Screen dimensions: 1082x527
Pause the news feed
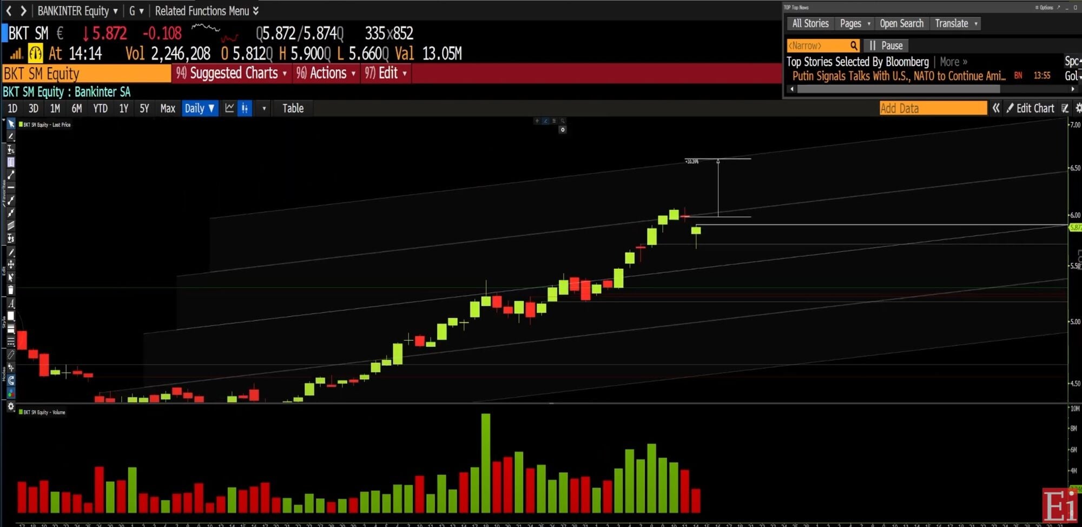tap(886, 45)
